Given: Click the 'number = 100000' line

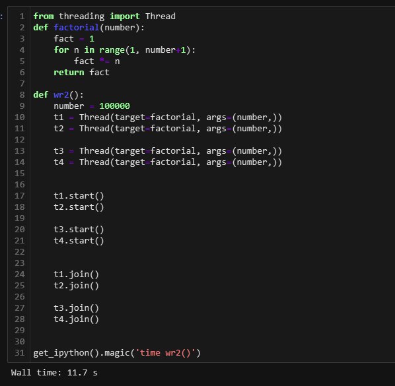Looking at the screenshot, I should click(x=92, y=106).
